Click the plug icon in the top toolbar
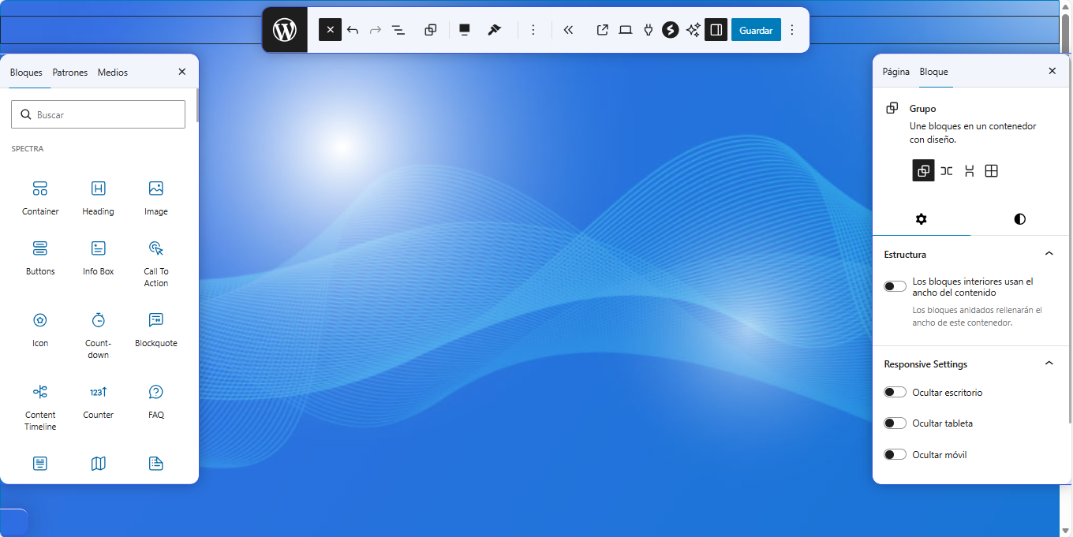The width and height of the screenshot is (1073, 537). (649, 30)
